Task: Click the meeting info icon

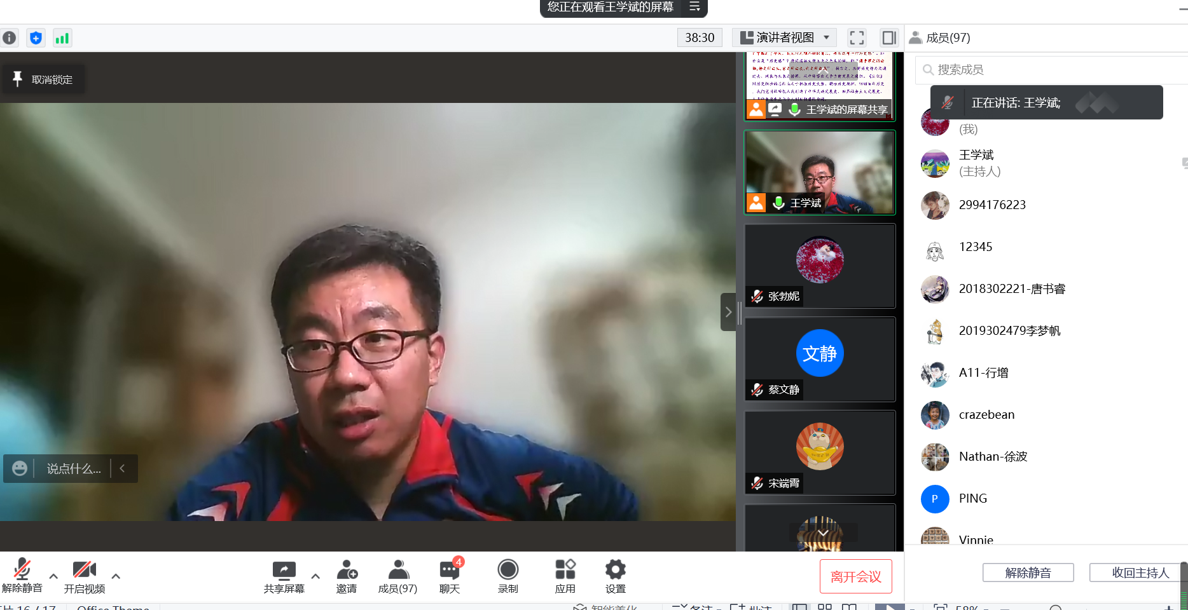Action: coord(9,38)
